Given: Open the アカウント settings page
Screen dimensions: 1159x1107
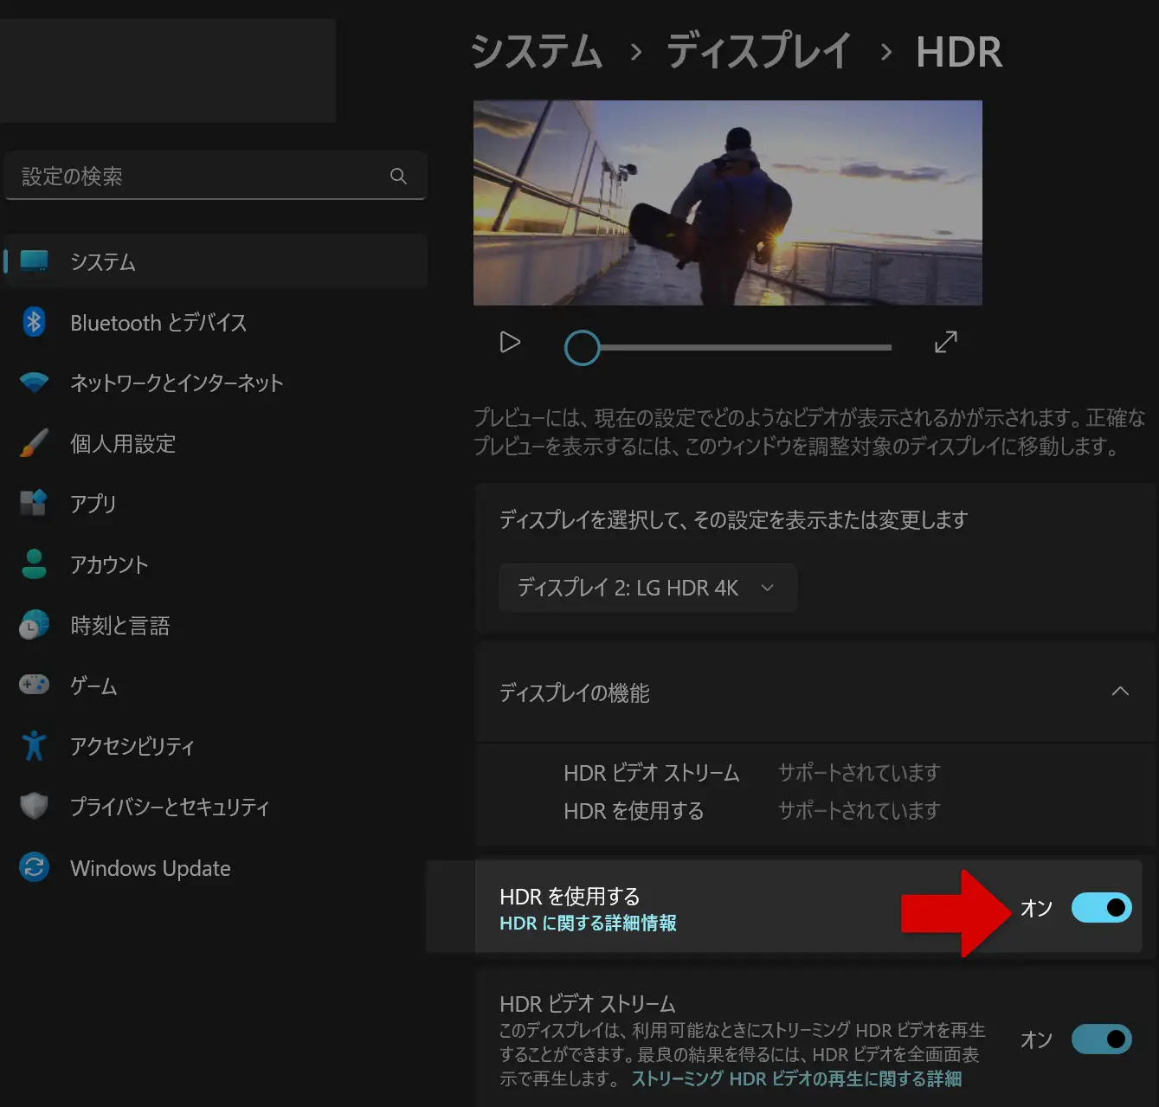Looking at the screenshot, I should click(109, 564).
